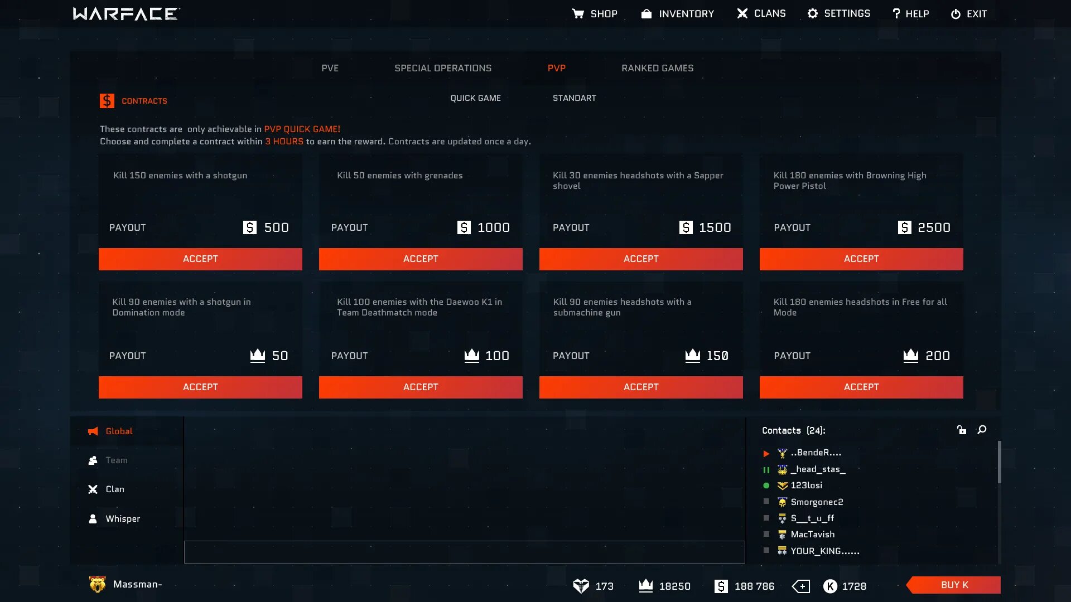Screen dimensions: 1071x602
Task: Click the Clan chat crossed-swords icon
Action: coord(93,489)
